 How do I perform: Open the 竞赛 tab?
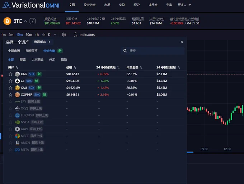click(x=169, y=5)
